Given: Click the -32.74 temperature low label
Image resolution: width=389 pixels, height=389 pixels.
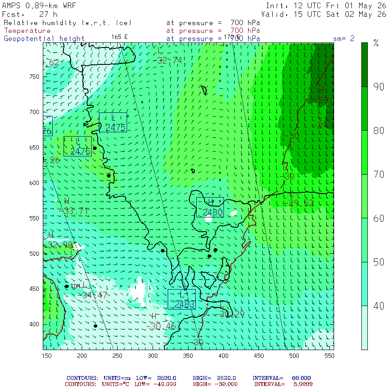Looking at the screenshot, I should click(x=167, y=60).
